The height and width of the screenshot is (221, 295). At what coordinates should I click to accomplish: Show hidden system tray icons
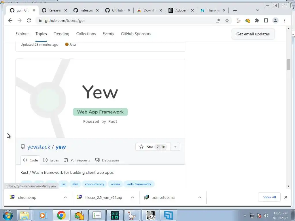coord(245,216)
